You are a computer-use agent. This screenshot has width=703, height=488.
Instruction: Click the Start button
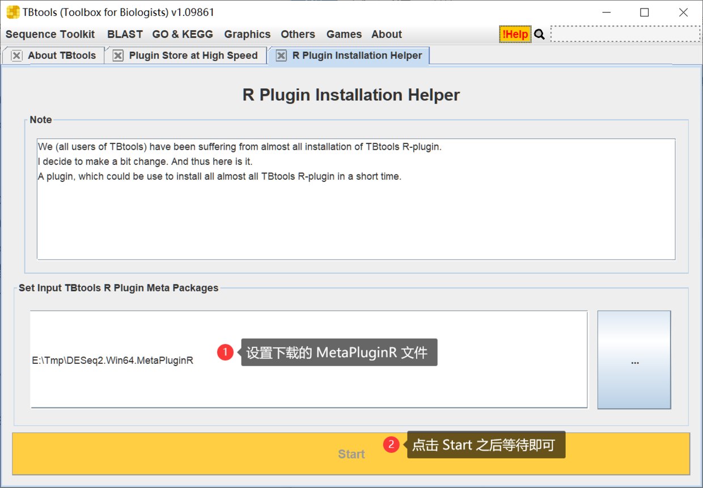351,454
